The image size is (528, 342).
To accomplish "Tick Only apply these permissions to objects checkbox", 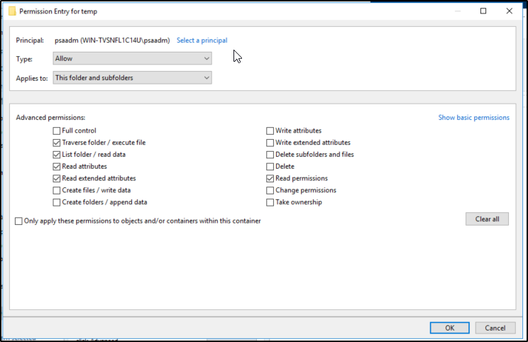I will [x=19, y=221].
